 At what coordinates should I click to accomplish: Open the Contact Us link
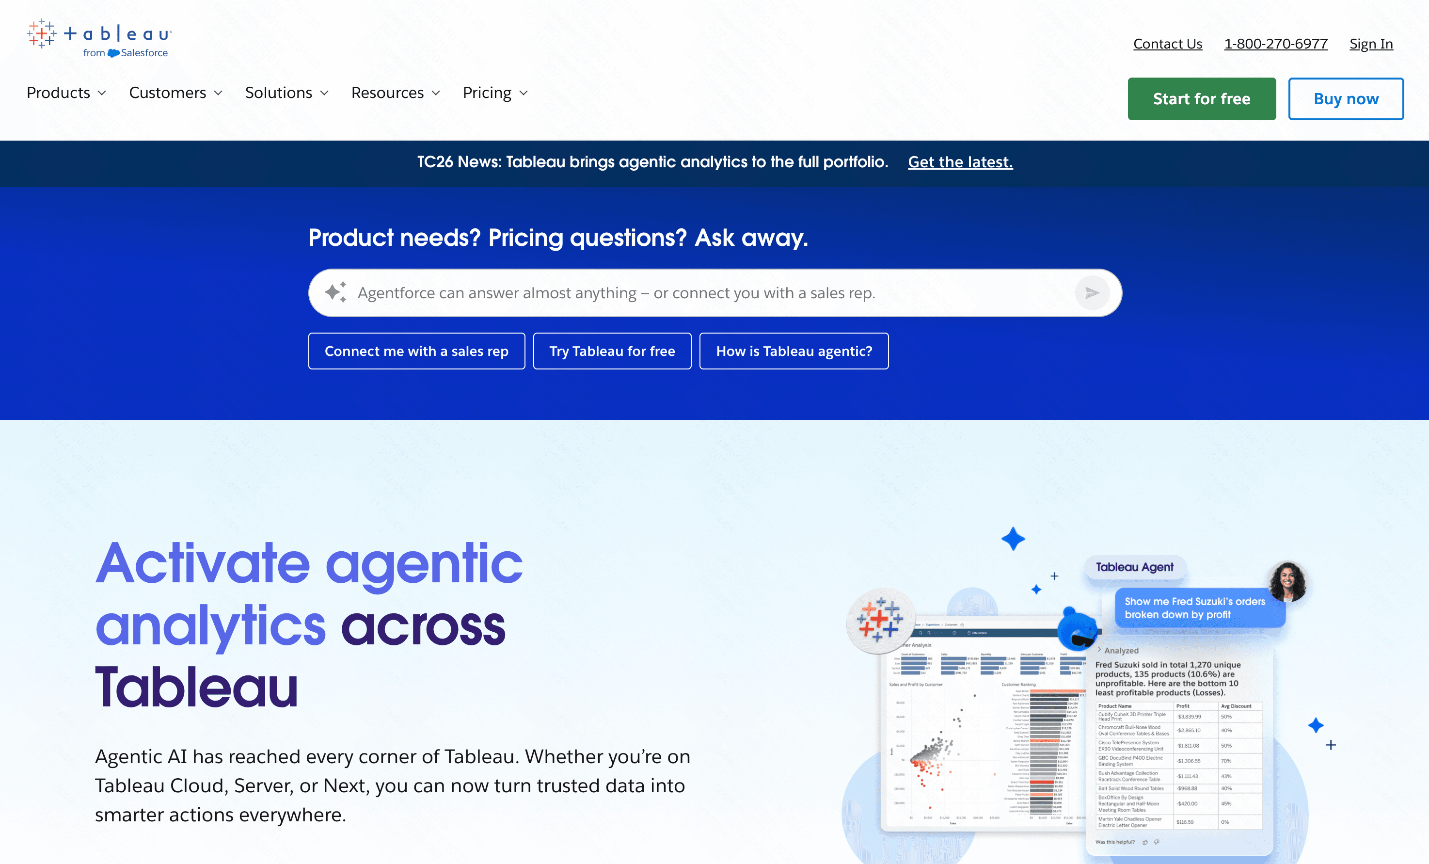tap(1167, 44)
